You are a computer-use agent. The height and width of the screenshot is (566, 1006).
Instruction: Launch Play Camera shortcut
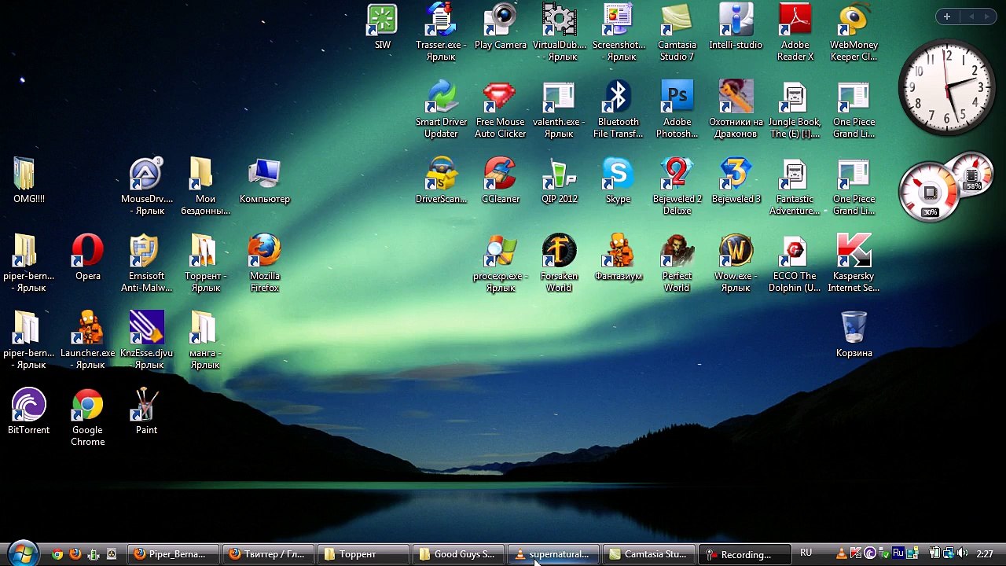pyautogui.click(x=501, y=27)
